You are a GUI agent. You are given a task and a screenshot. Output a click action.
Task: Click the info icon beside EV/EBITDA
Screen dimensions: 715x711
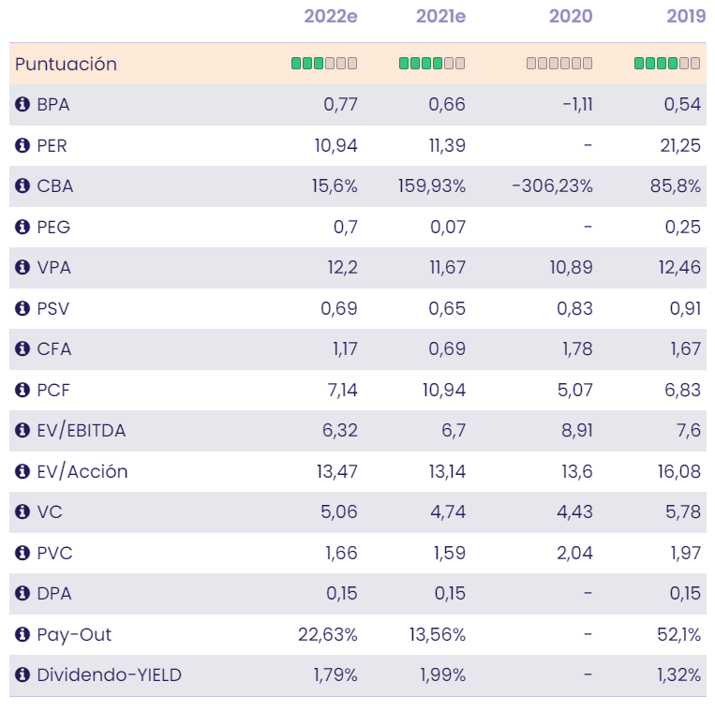point(22,431)
